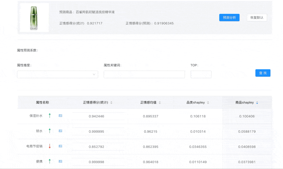Click the TOP number input box
283x169 pixels.
point(201,75)
